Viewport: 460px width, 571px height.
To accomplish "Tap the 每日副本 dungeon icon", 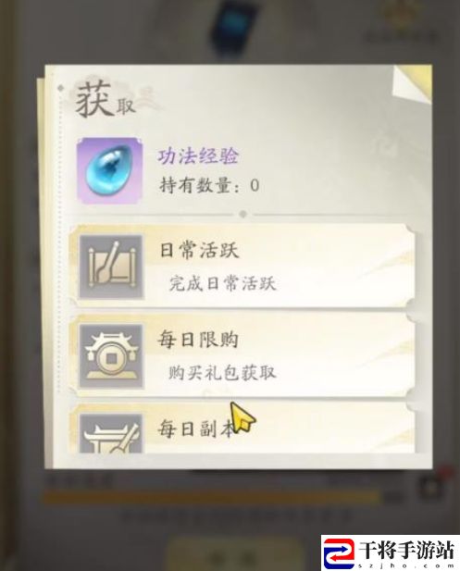I will [111, 433].
